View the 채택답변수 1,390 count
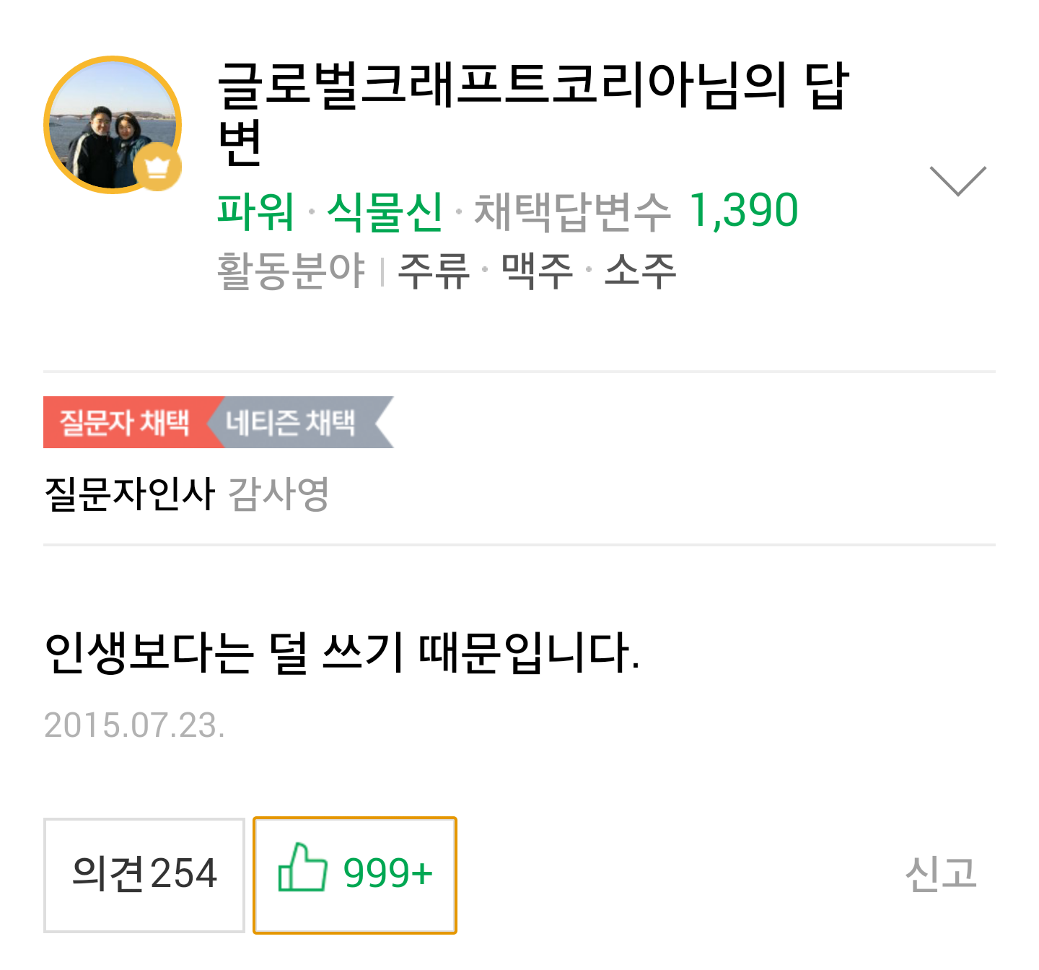 point(635,212)
